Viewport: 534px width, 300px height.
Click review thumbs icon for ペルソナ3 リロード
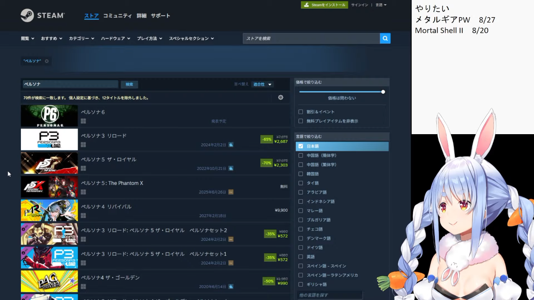[x=231, y=145]
